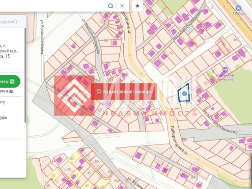Click the ГК Луч garage marker
The image size is (252, 189).
click(238, 8)
